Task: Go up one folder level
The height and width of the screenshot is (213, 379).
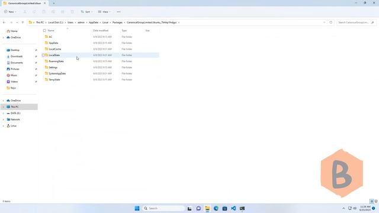Action: coord(23,22)
